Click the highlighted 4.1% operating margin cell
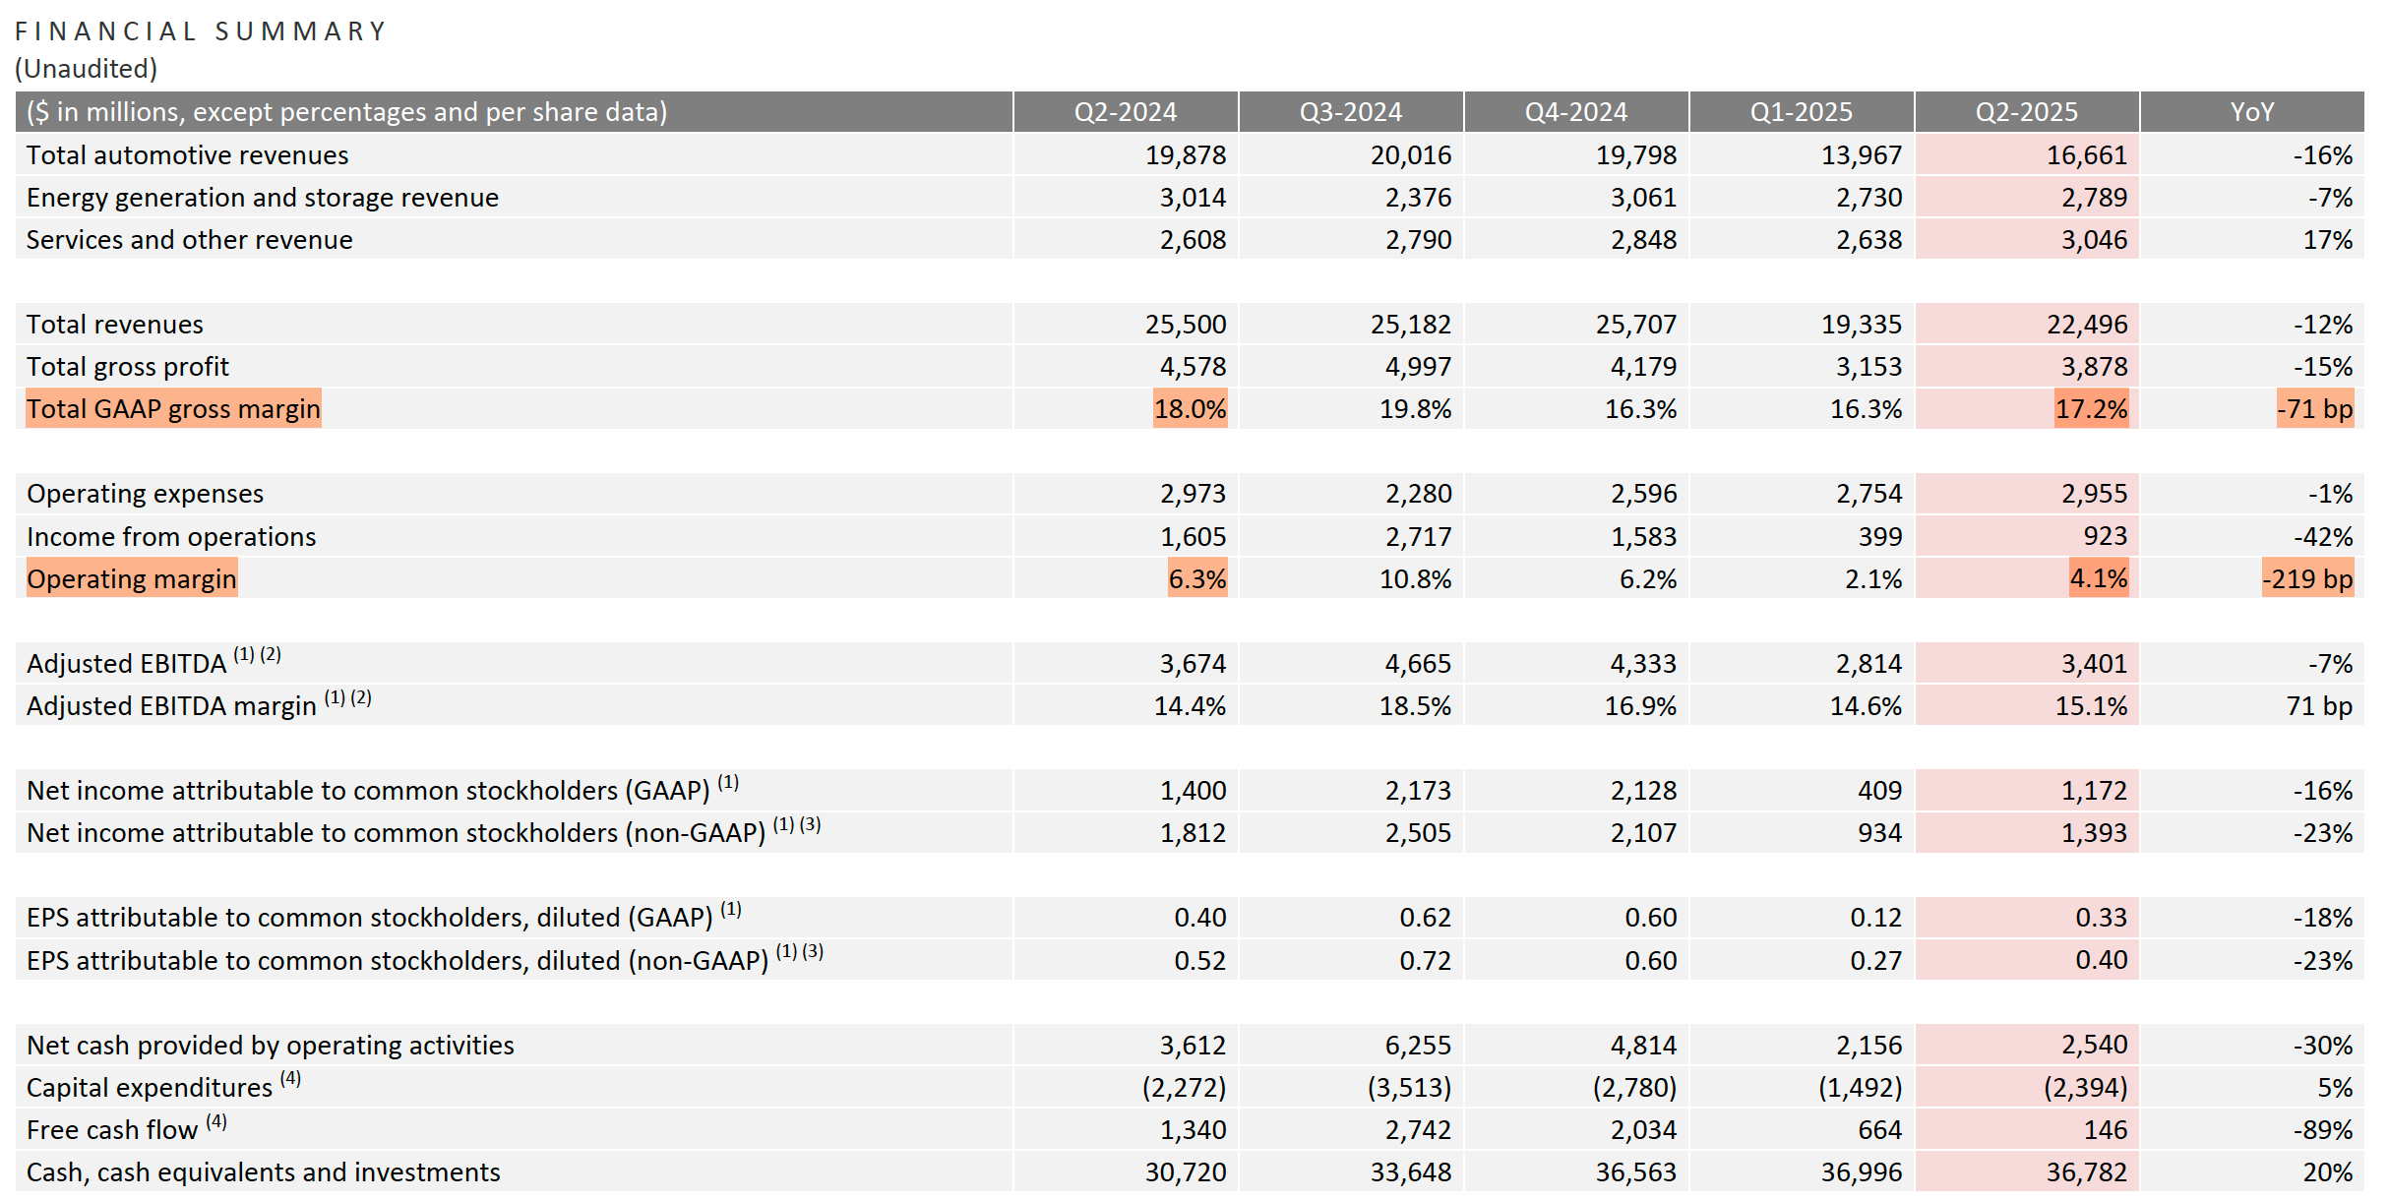The image size is (2389, 1200). pyautogui.click(x=2098, y=579)
